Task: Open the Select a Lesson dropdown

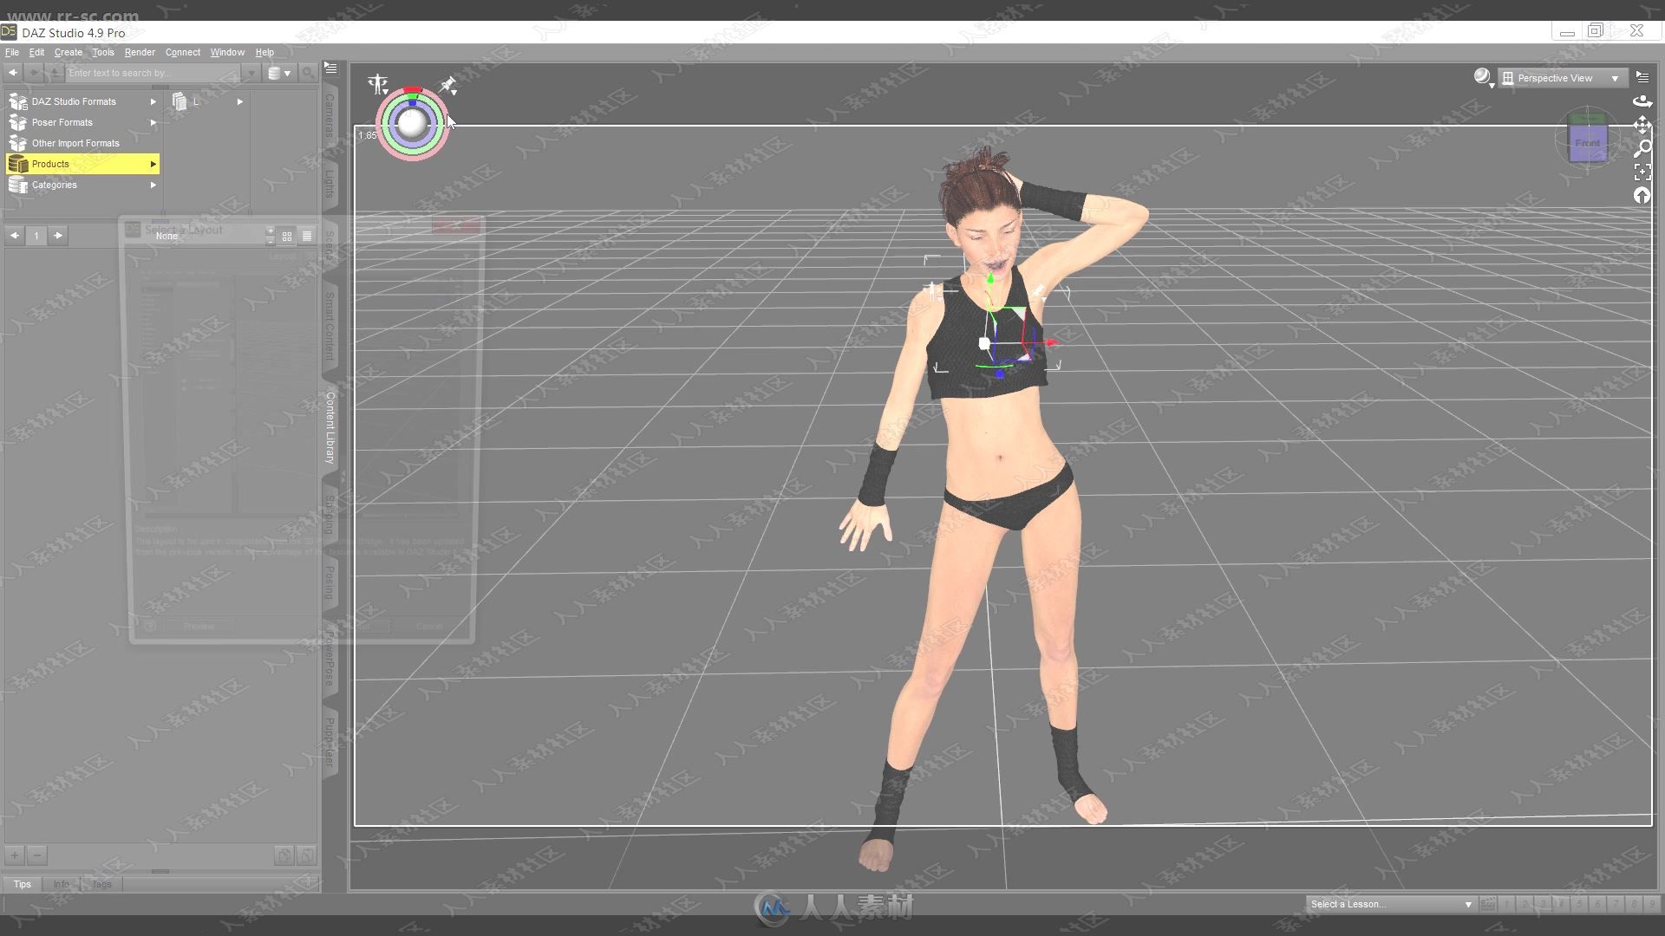Action: 1390,904
